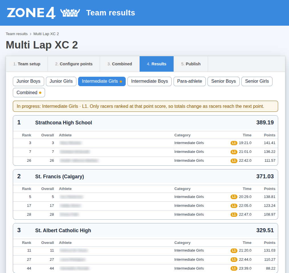Click the in-progress notice banner
This screenshot has width=289, height=273.
pos(145,106)
